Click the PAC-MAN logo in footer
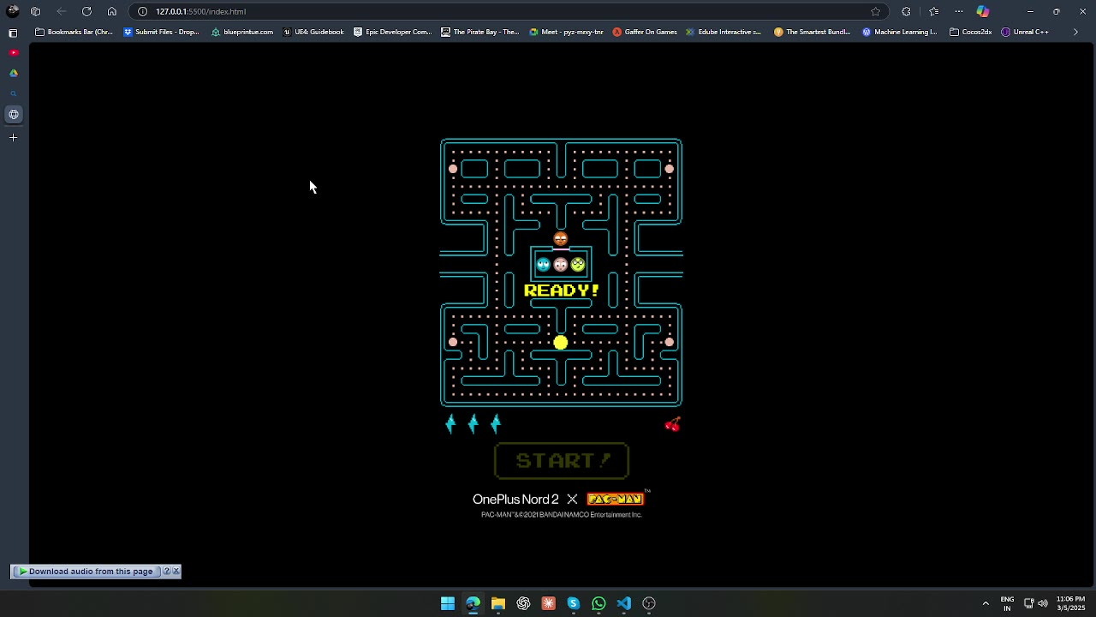Image resolution: width=1096 pixels, height=617 pixels. tap(615, 499)
